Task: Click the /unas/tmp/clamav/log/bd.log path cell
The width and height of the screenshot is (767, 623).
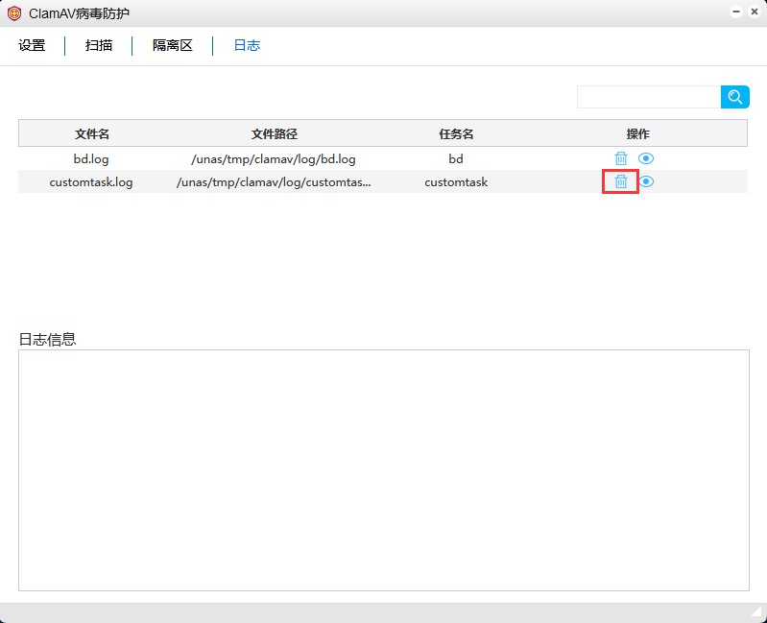Action: point(274,158)
